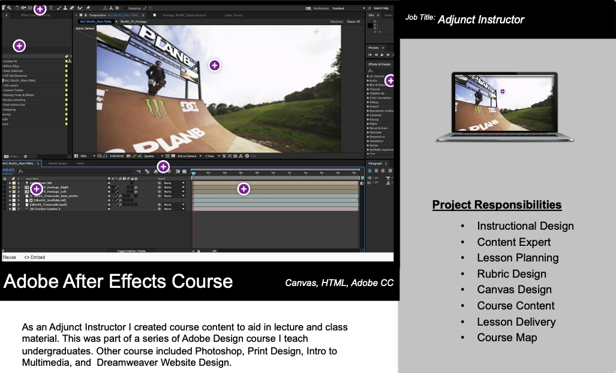
Task: Expand layer 7 3D Tracker Camera 2
Action: [10, 209]
